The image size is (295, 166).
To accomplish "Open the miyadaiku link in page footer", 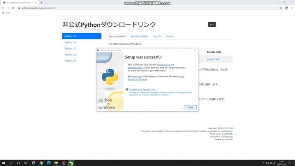I will tap(229, 139).
